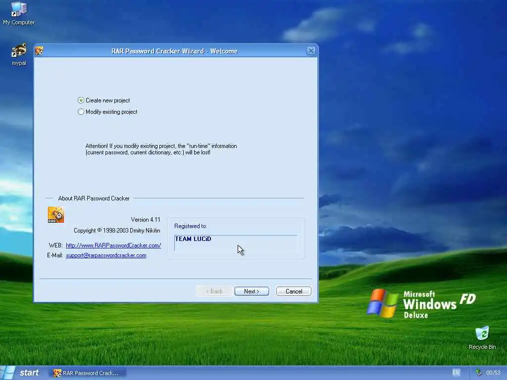Click the wizard title bar app icon
This screenshot has height=380, width=507.
click(39, 51)
